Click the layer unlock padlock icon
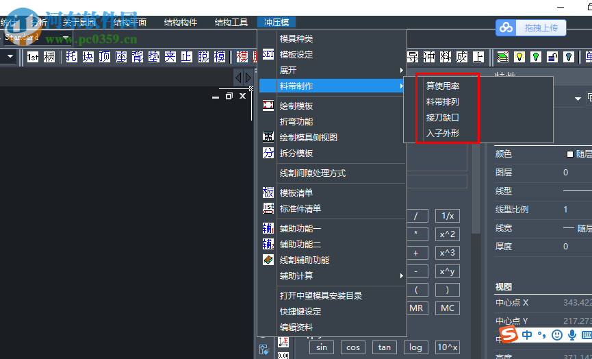The height and width of the screenshot is (359, 592). (552, 57)
